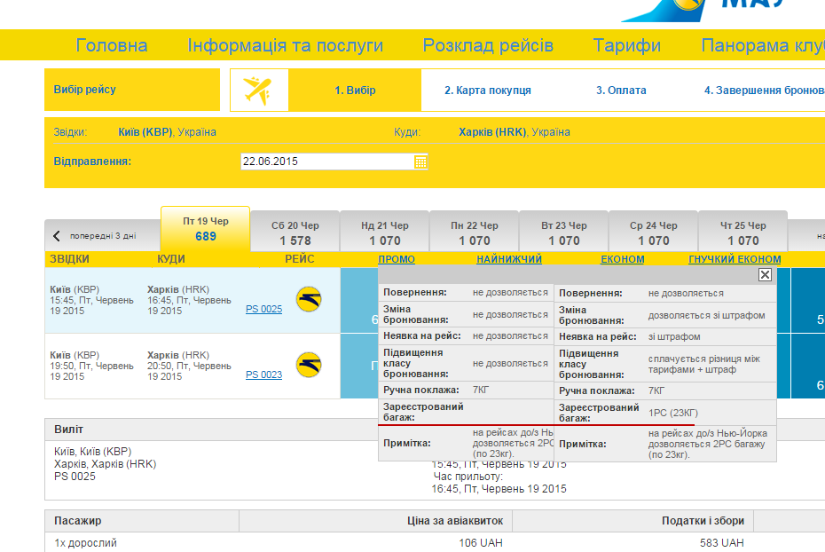This screenshot has height=552, width=825.
Task: Open the Головна menu item
Action: [x=112, y=45]
